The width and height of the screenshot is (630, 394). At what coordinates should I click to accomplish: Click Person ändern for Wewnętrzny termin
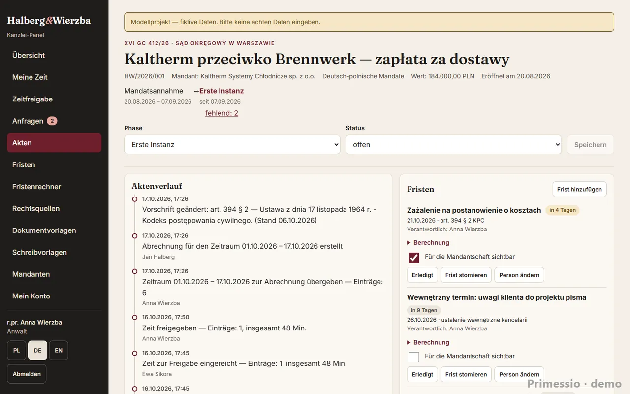coord(519,374)
